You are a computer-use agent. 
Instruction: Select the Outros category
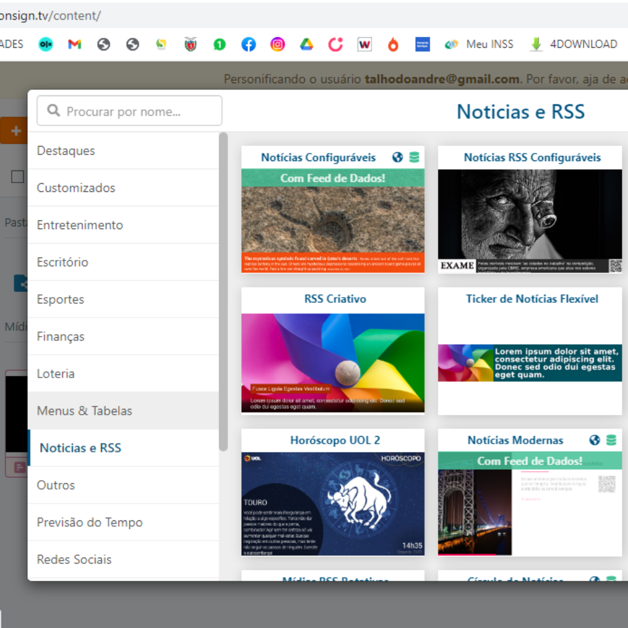(123, 486)
